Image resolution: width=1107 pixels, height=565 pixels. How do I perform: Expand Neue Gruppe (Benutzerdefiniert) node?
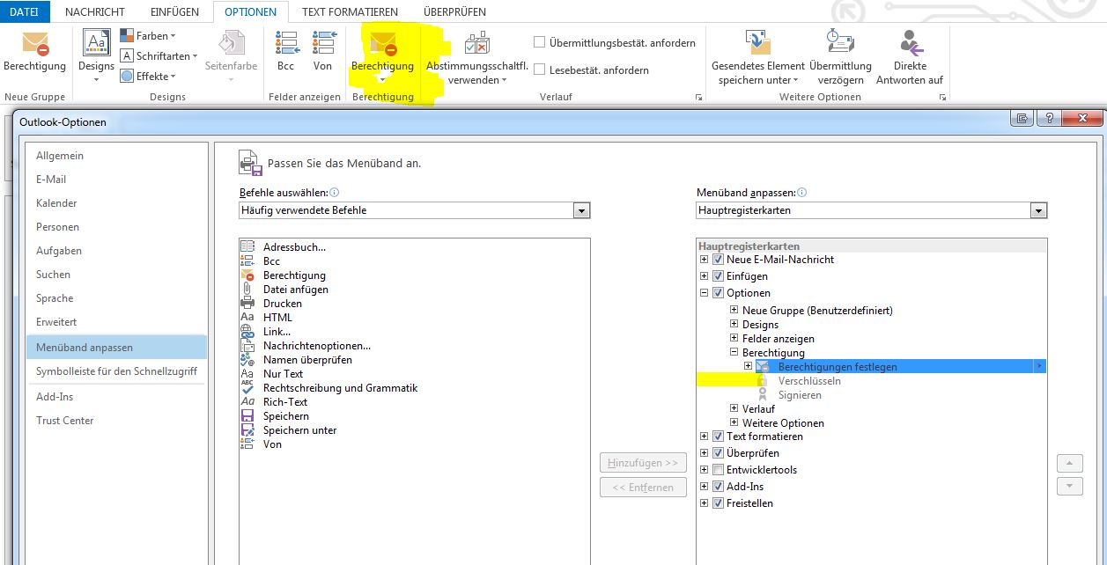point(734,311)
